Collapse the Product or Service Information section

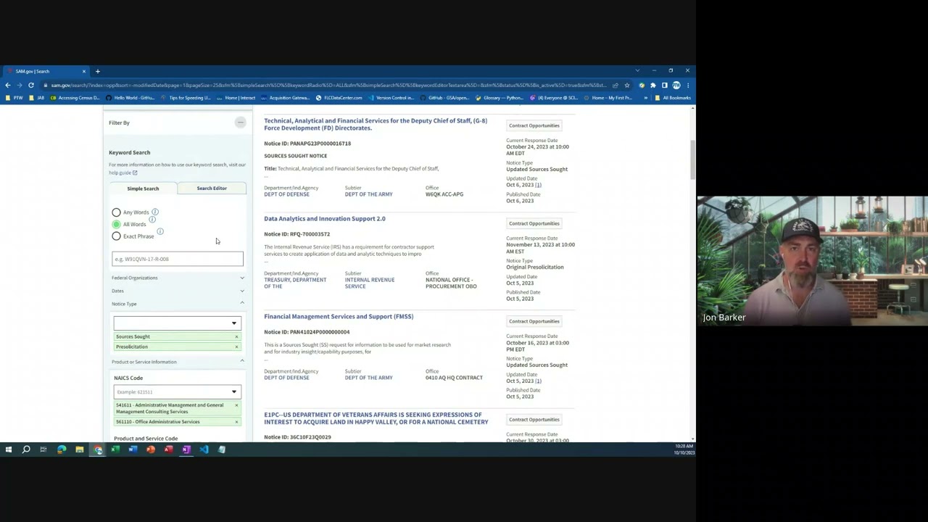178,362
